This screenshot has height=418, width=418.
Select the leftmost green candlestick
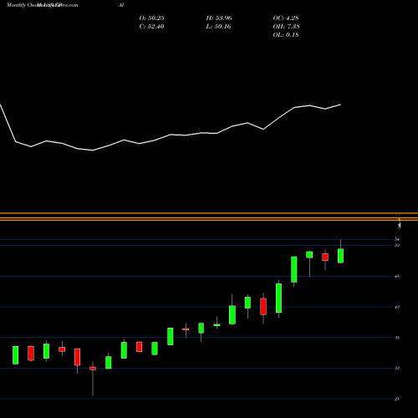click(x=16, y=355)
